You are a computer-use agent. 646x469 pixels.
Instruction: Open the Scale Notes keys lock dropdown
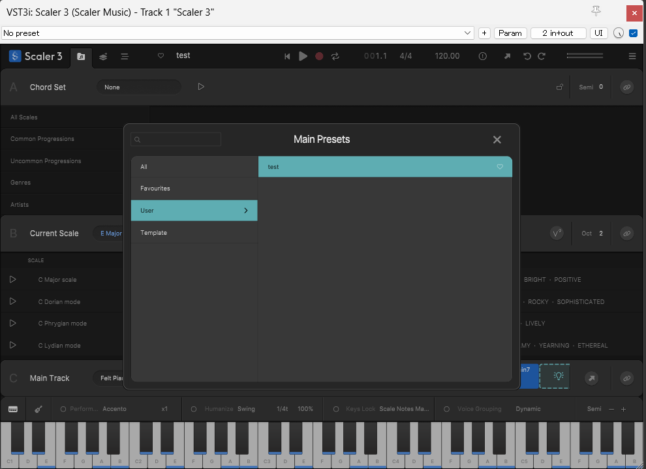pos(404,409)
